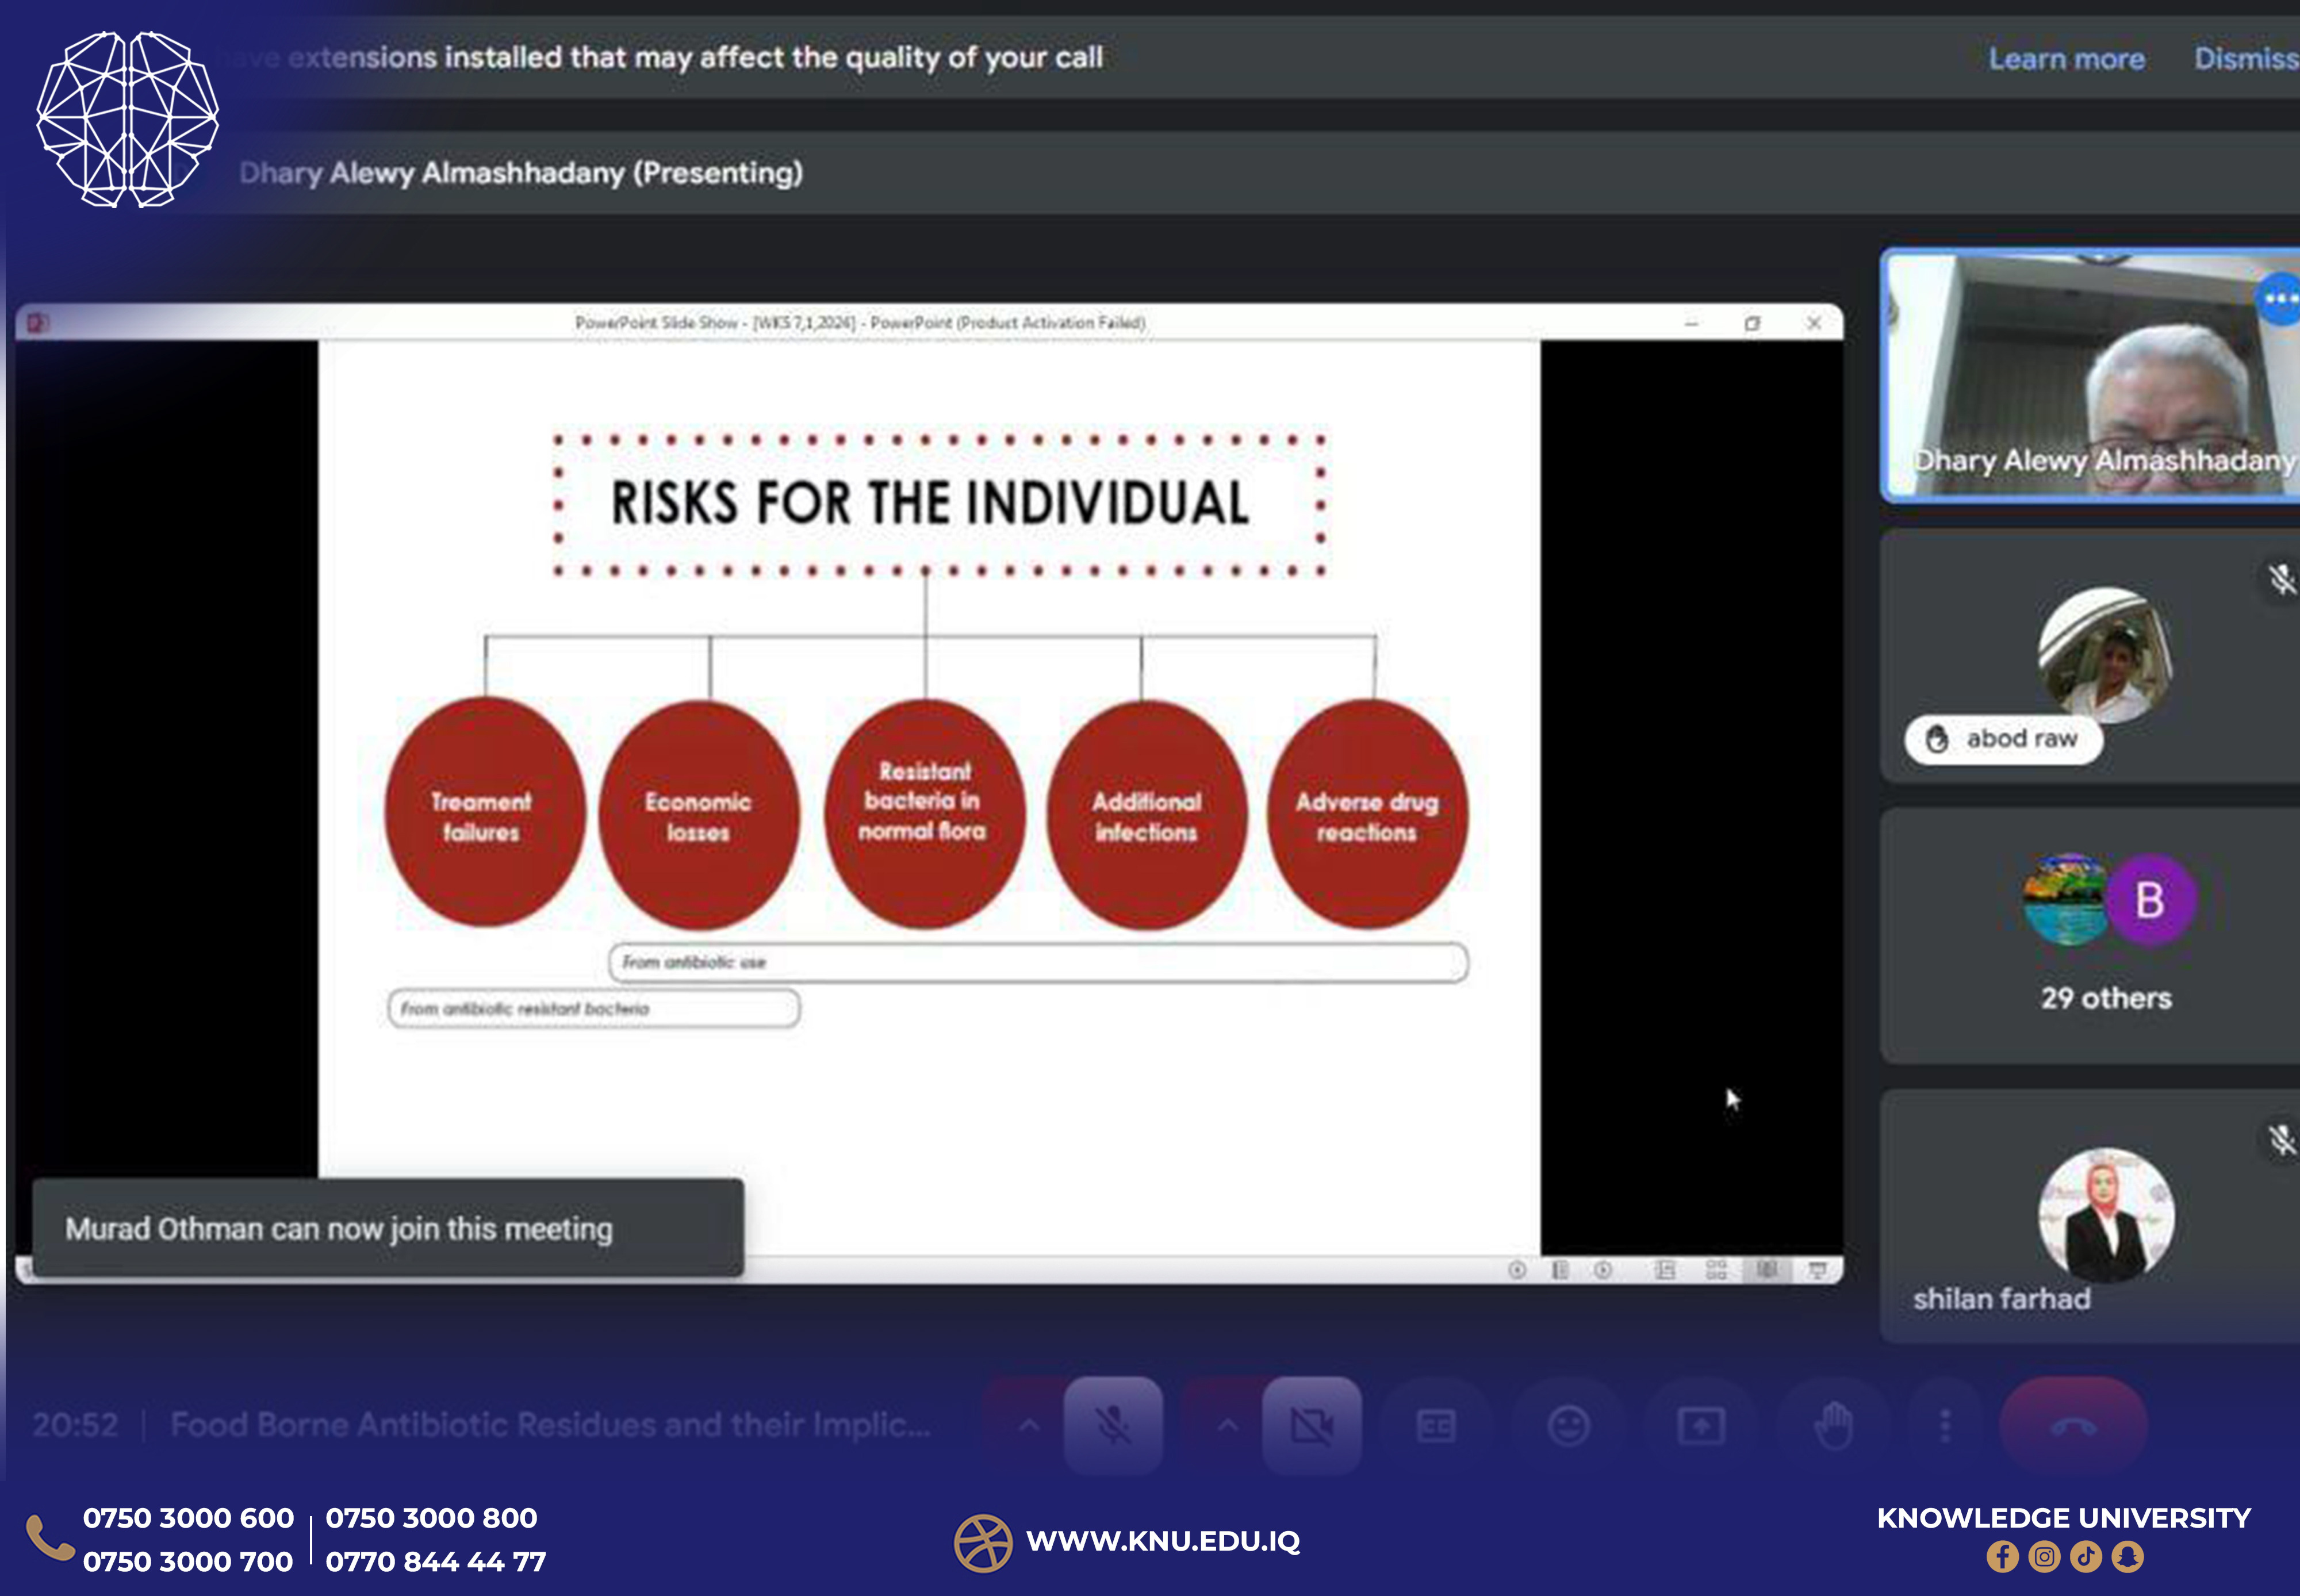Click the Slide Show view icon
The height and width of the screenshot is (1596, 2300).
tap(1817, 1269)
